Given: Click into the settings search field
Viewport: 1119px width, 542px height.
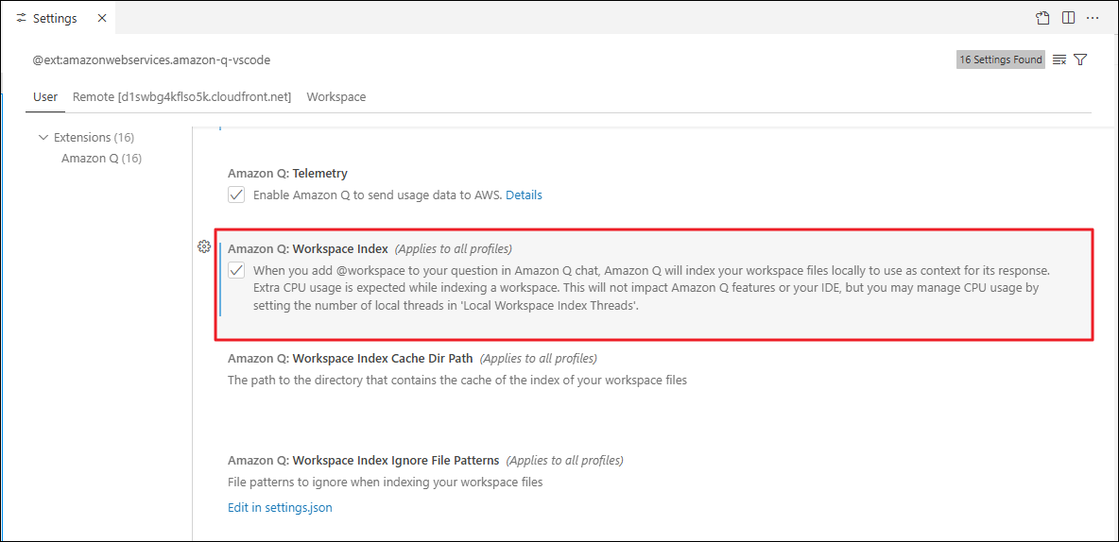Looking at the screenshot, I should coord(473,59).
